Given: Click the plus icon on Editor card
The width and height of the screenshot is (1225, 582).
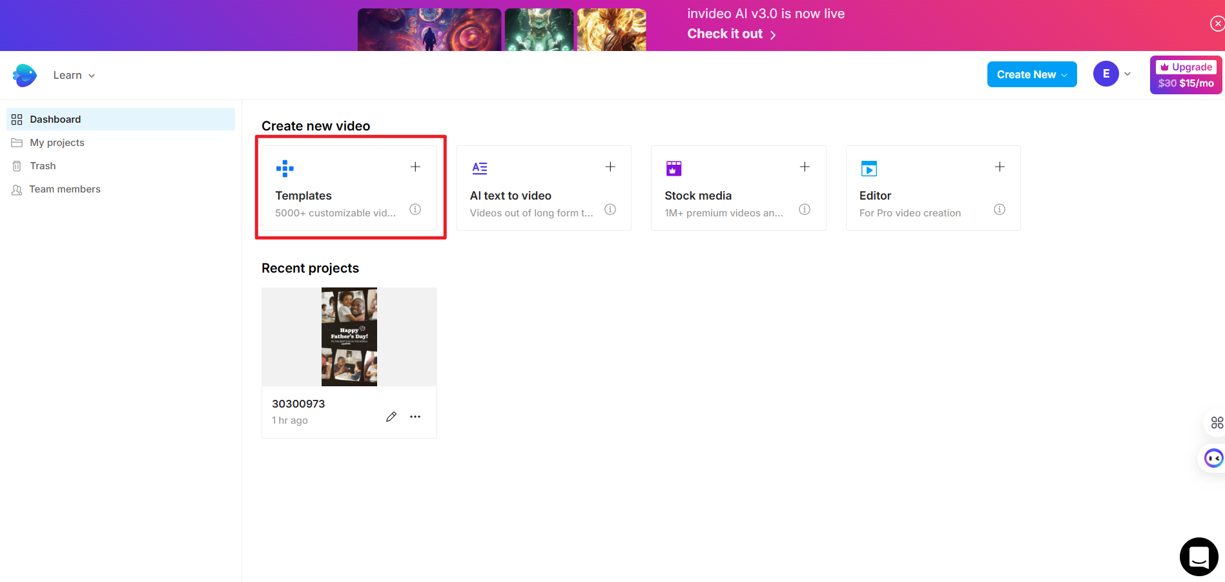Looking at the screenshot, I should click(x=1000, y=166).
